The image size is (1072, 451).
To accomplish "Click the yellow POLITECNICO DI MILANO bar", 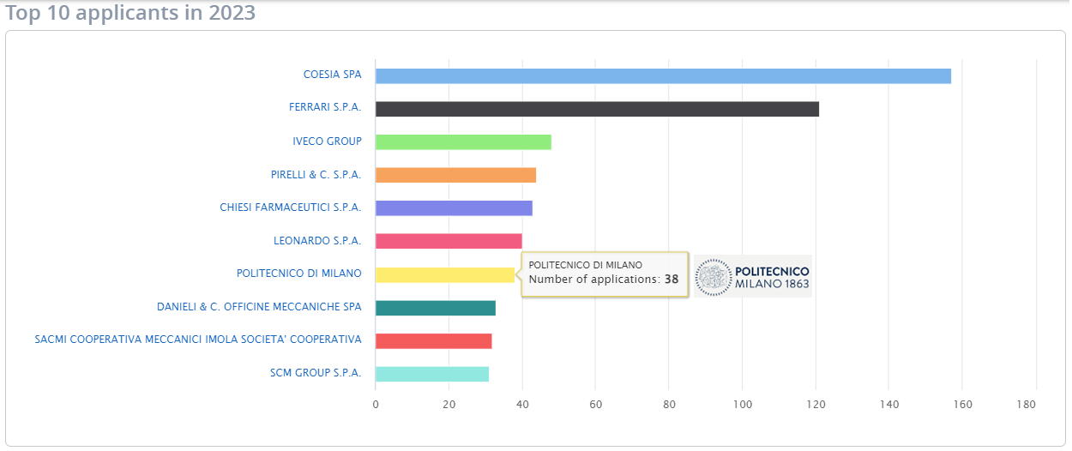I will coord(444,274).
